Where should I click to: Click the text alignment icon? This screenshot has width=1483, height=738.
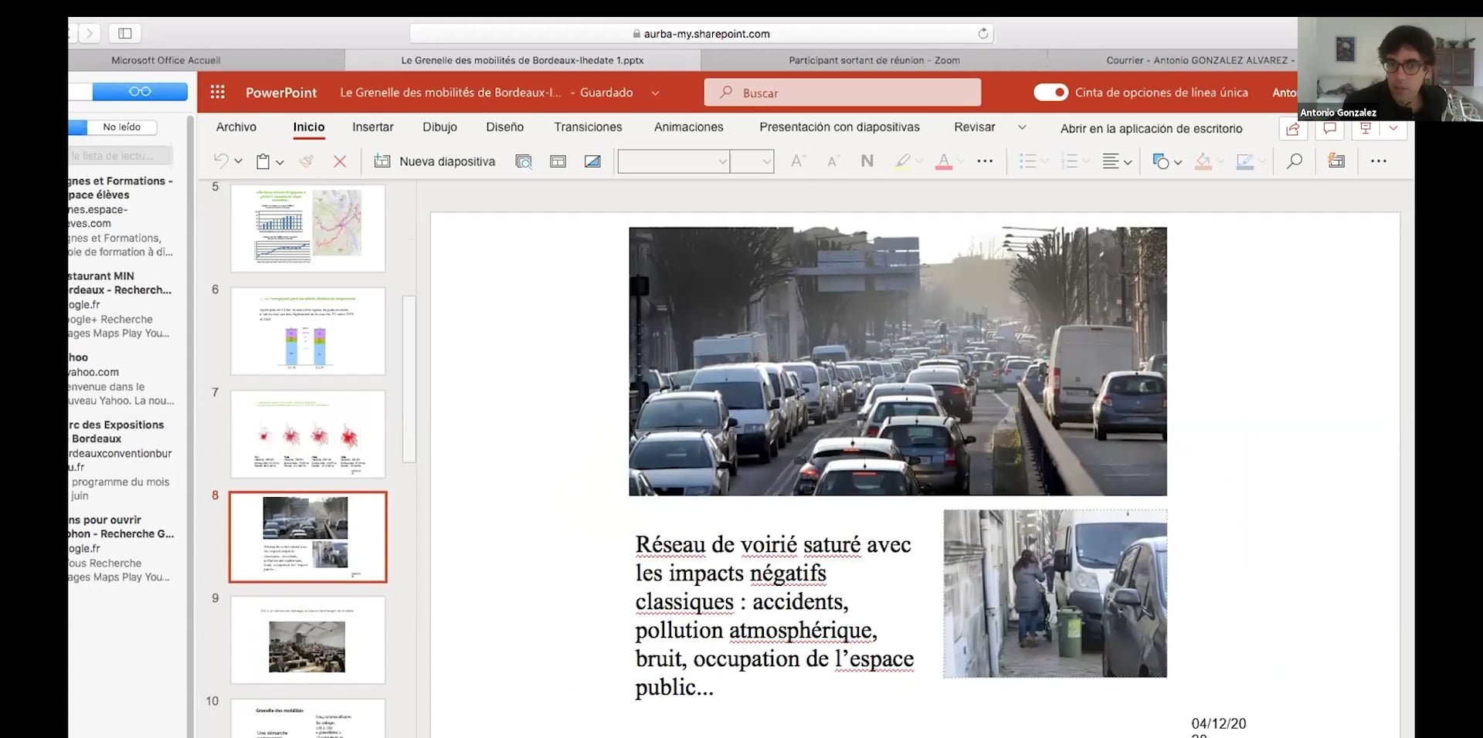(x=1111, y=161)
